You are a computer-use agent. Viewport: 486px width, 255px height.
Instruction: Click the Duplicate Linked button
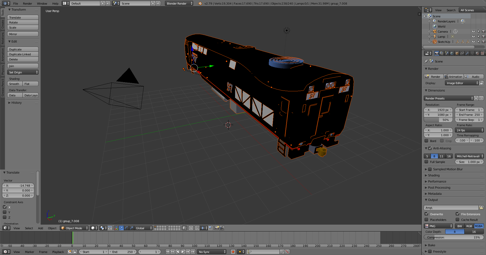point(23,54)
